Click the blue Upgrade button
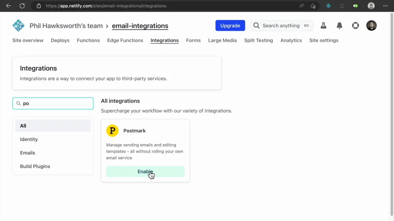The image size is (394, 221). click(230, 25)
